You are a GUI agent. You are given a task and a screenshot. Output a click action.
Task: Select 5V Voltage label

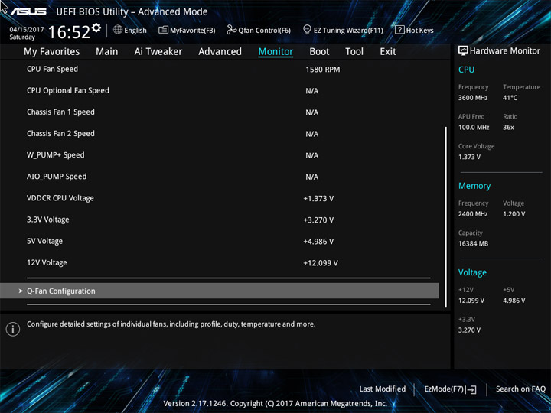(44, 241)
